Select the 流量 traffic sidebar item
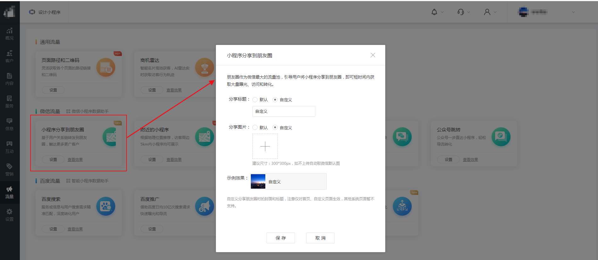The height and width of the screenshot is (260, 598). [9, 192]
